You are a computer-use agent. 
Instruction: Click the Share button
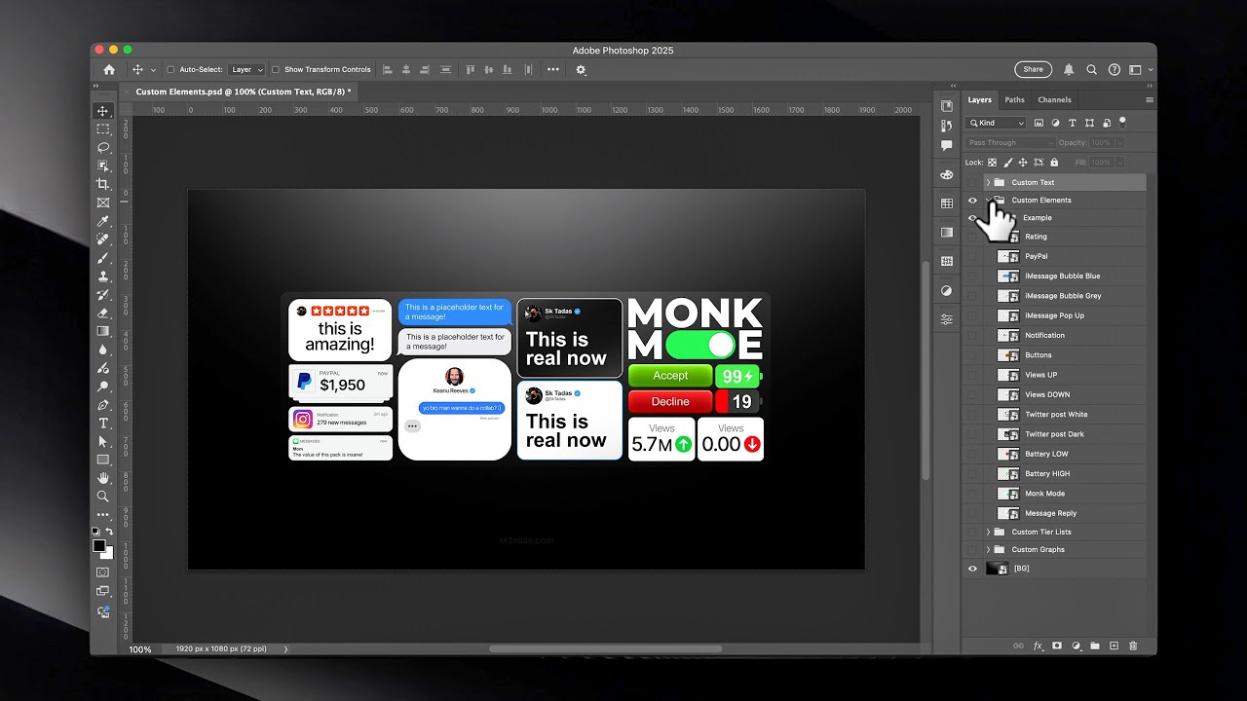[x=1034, y=69]
